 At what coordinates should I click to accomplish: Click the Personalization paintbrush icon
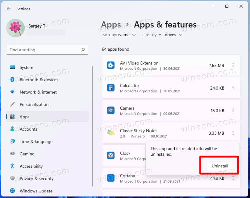(x=12, y=104)
